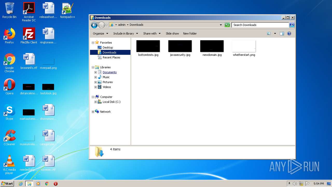Click the search magnifier icon
Viewport: 332px width, 187px height.
pos(292,25)
